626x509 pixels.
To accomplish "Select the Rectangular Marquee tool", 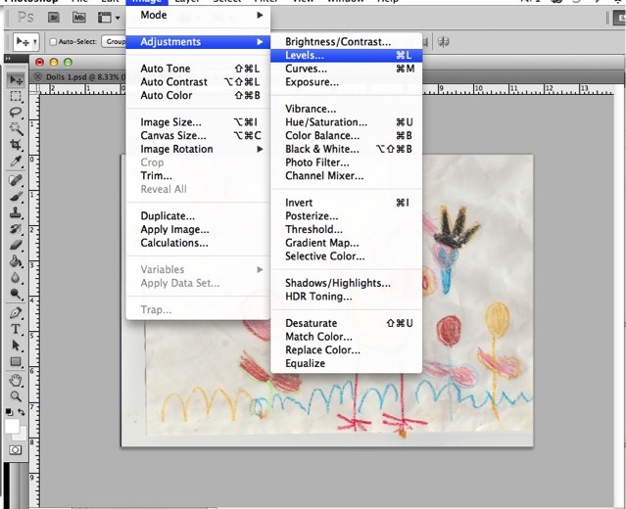I will [16, 97].
